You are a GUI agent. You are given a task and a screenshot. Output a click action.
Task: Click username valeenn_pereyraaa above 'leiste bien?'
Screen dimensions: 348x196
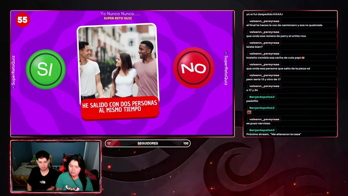tap(264, 43)
